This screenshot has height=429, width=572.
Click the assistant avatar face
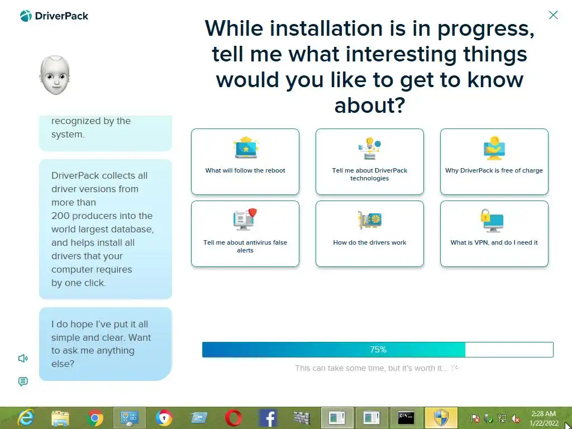coord(55,75)
